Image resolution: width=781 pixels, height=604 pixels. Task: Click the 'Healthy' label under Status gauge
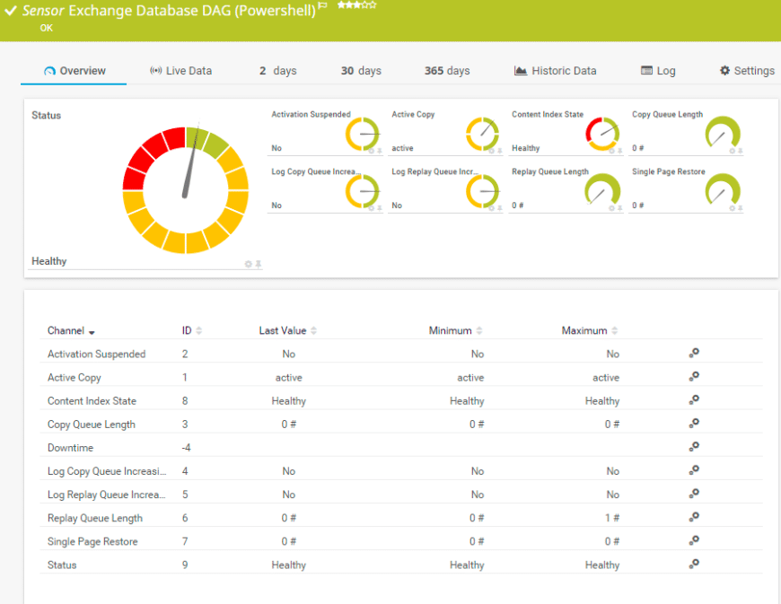pyautogui.click(x=48, y=261)
